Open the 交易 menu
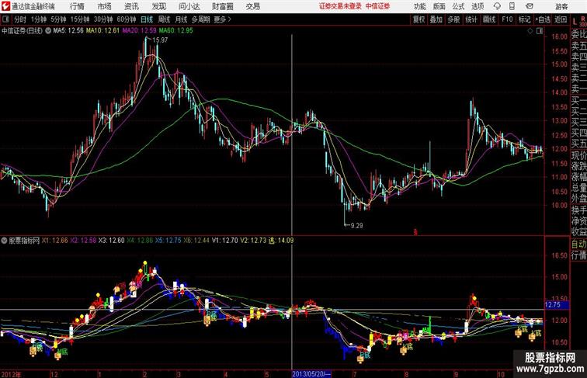The width and height of the screenshot is (587, 378). pos(253,6)
